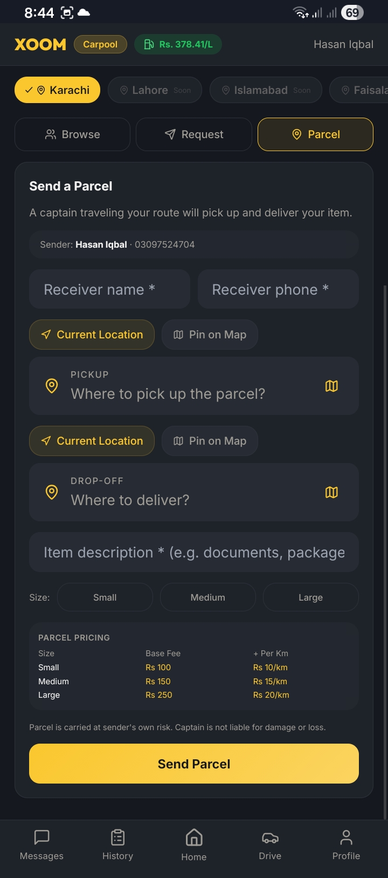
Task: Select the Messages icon in bottom bar
Action: click(x=41, y=838)
